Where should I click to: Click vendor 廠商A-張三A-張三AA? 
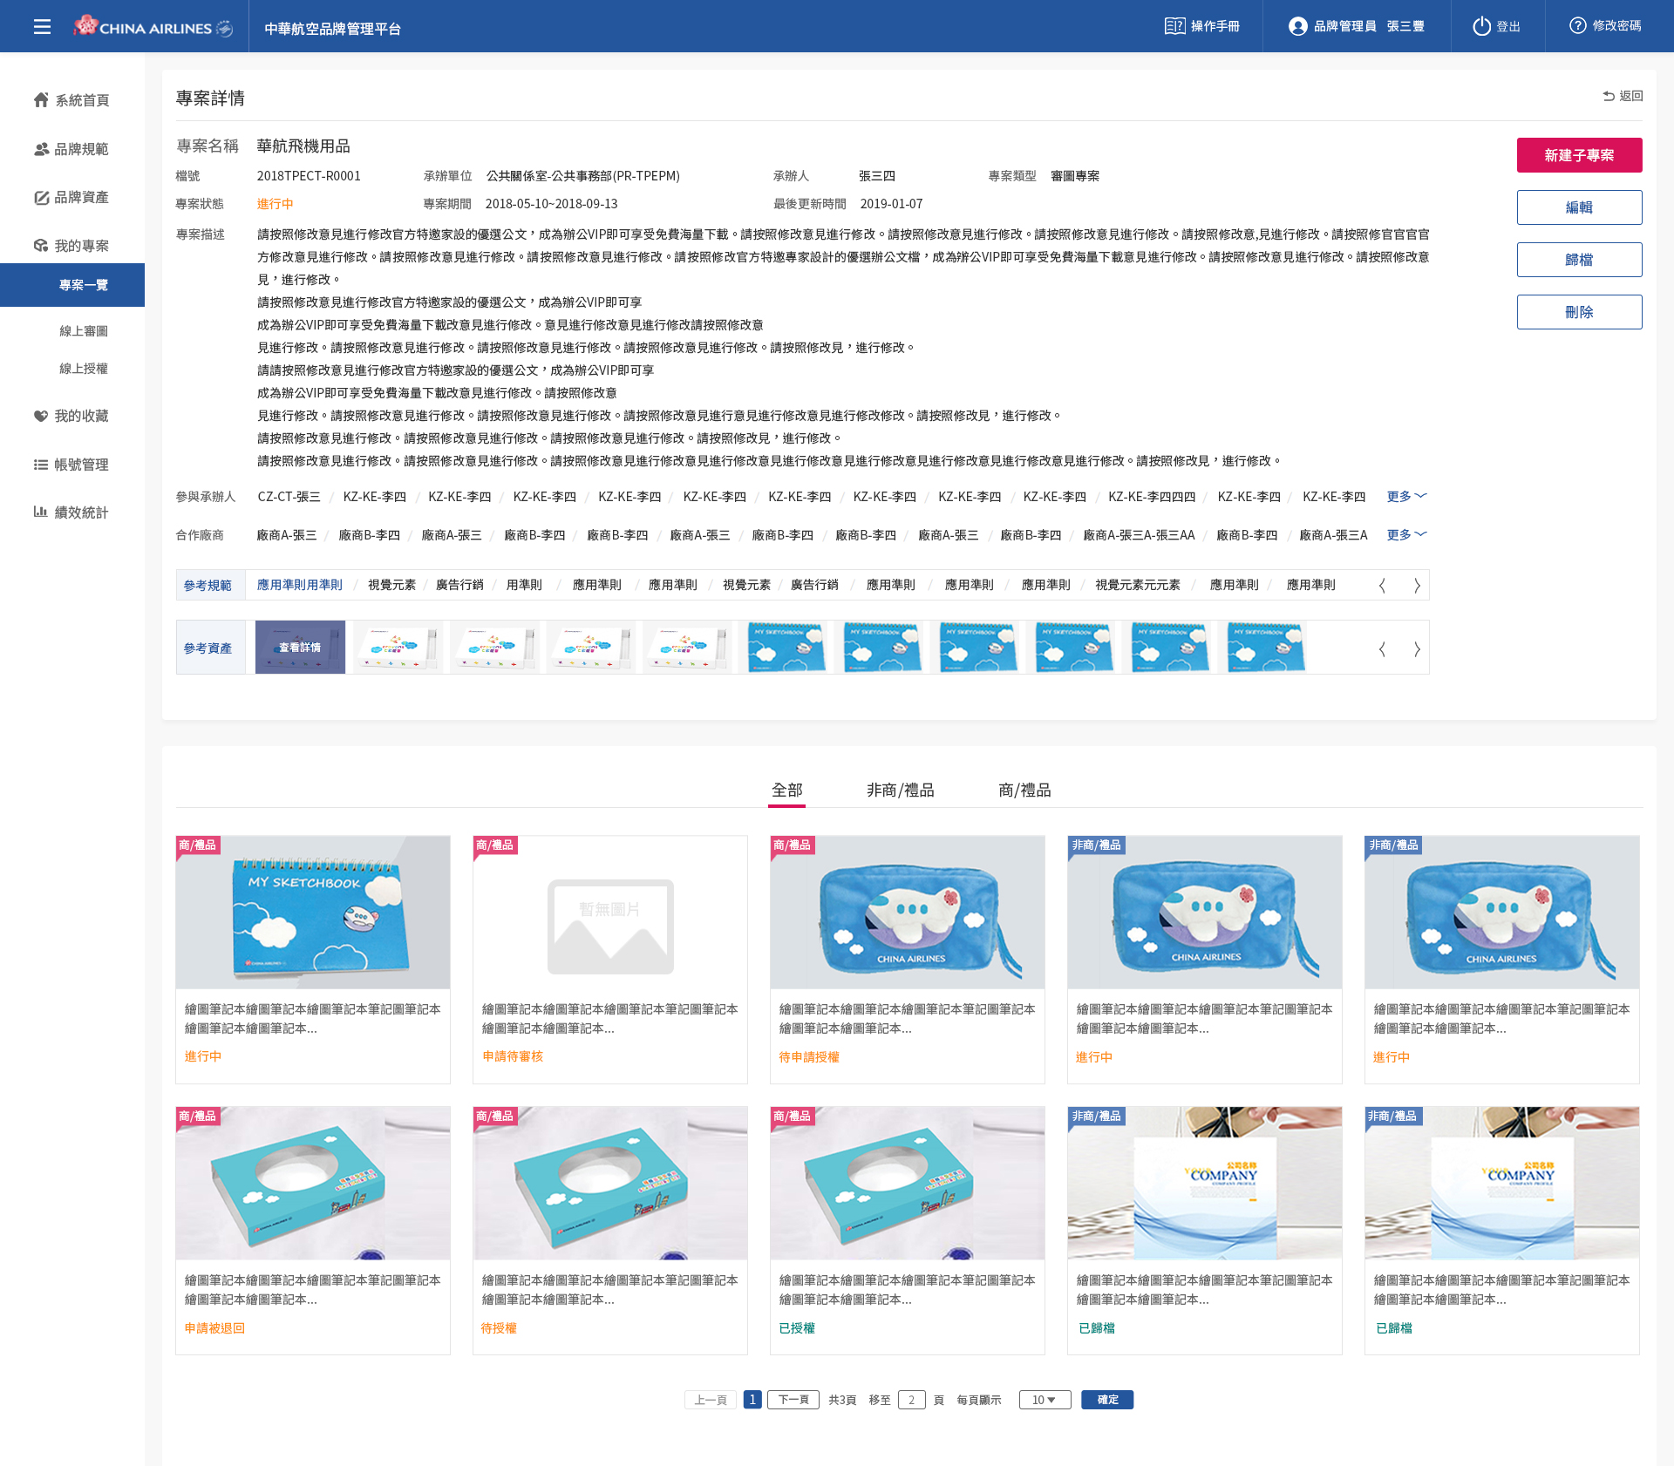pos(1139,535)
